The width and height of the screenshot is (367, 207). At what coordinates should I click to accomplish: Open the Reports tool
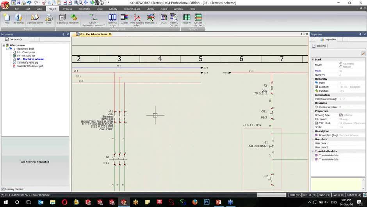tap(187, 19)
